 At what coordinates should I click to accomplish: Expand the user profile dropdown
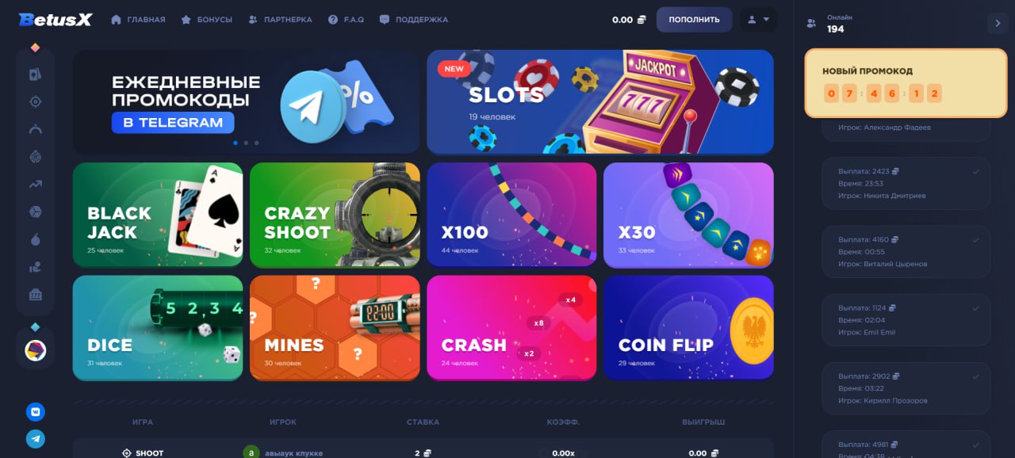tap(759, 20)
